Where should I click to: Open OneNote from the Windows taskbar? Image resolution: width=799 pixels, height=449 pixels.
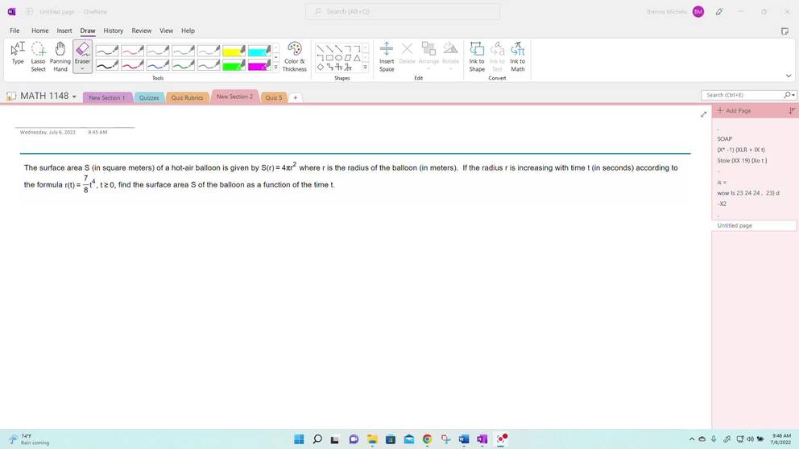coord(482,439)
